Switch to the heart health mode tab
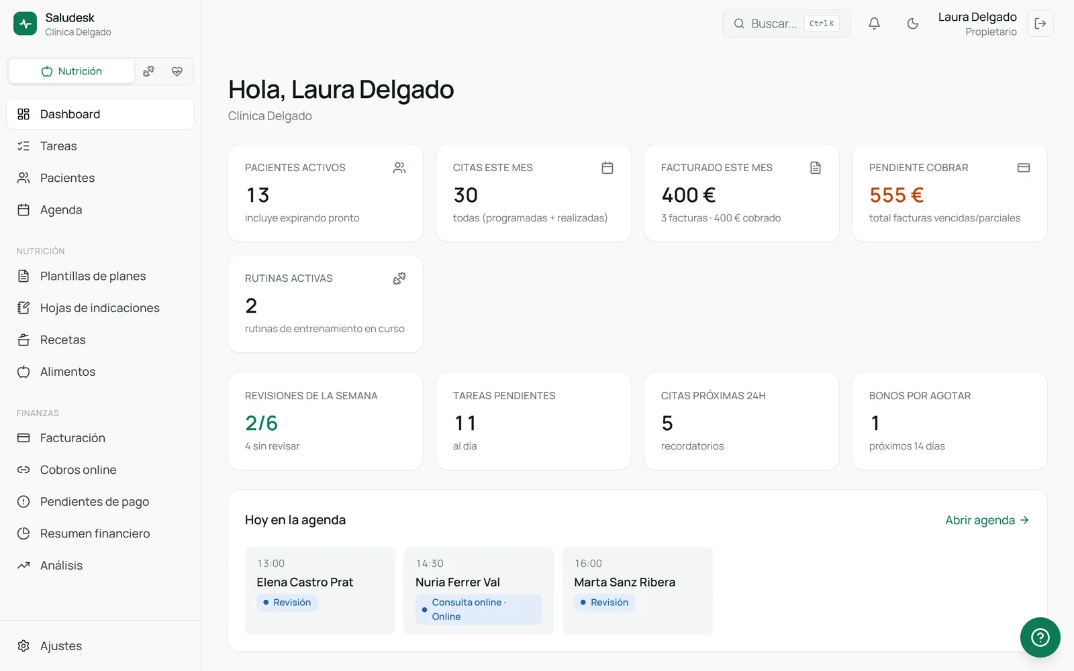Screen dimensions: 1074x671 pos(177,71)
